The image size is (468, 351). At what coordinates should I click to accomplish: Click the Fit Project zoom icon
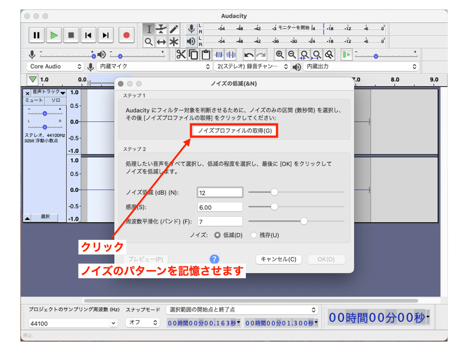[316, 55]
